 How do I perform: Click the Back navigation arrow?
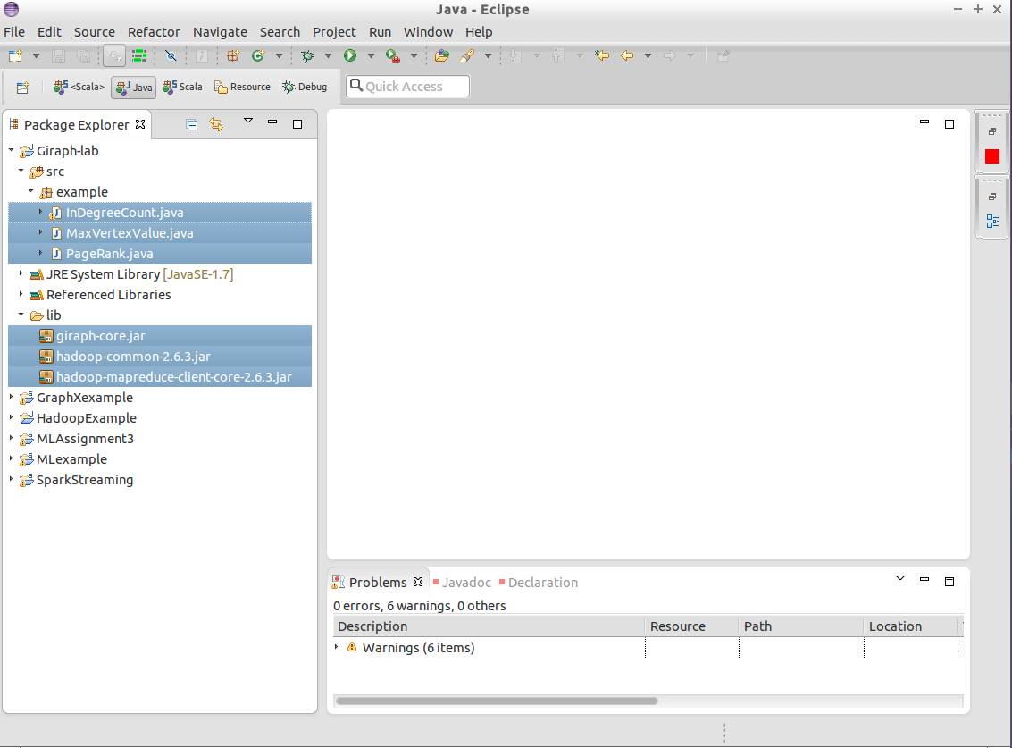[x=627, y=55]
